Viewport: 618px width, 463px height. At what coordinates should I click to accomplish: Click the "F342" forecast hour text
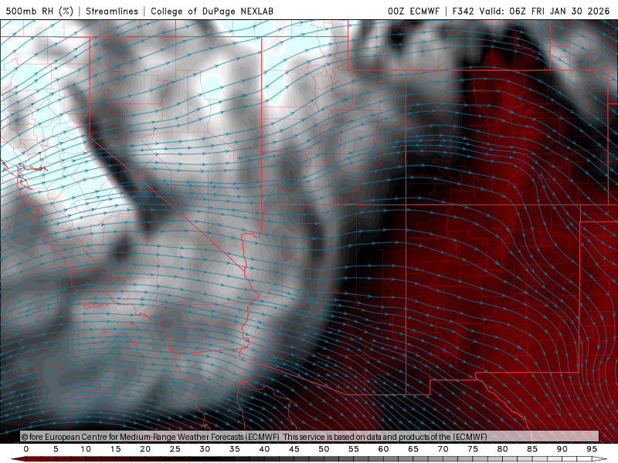pos(463,11)
